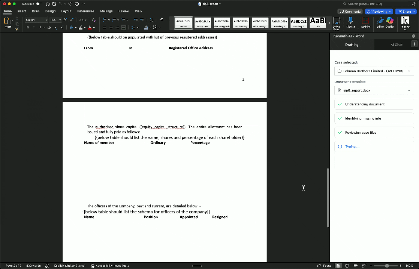Open the Lehman Brothers Limited case selector
This screenshot has width=419, height=269.
(374, 71)
